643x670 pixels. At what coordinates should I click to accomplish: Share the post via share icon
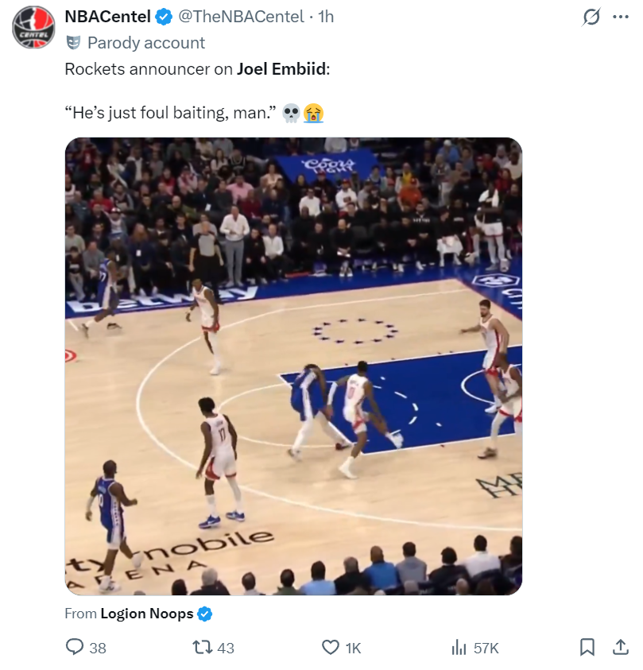[x=621, y=648]
